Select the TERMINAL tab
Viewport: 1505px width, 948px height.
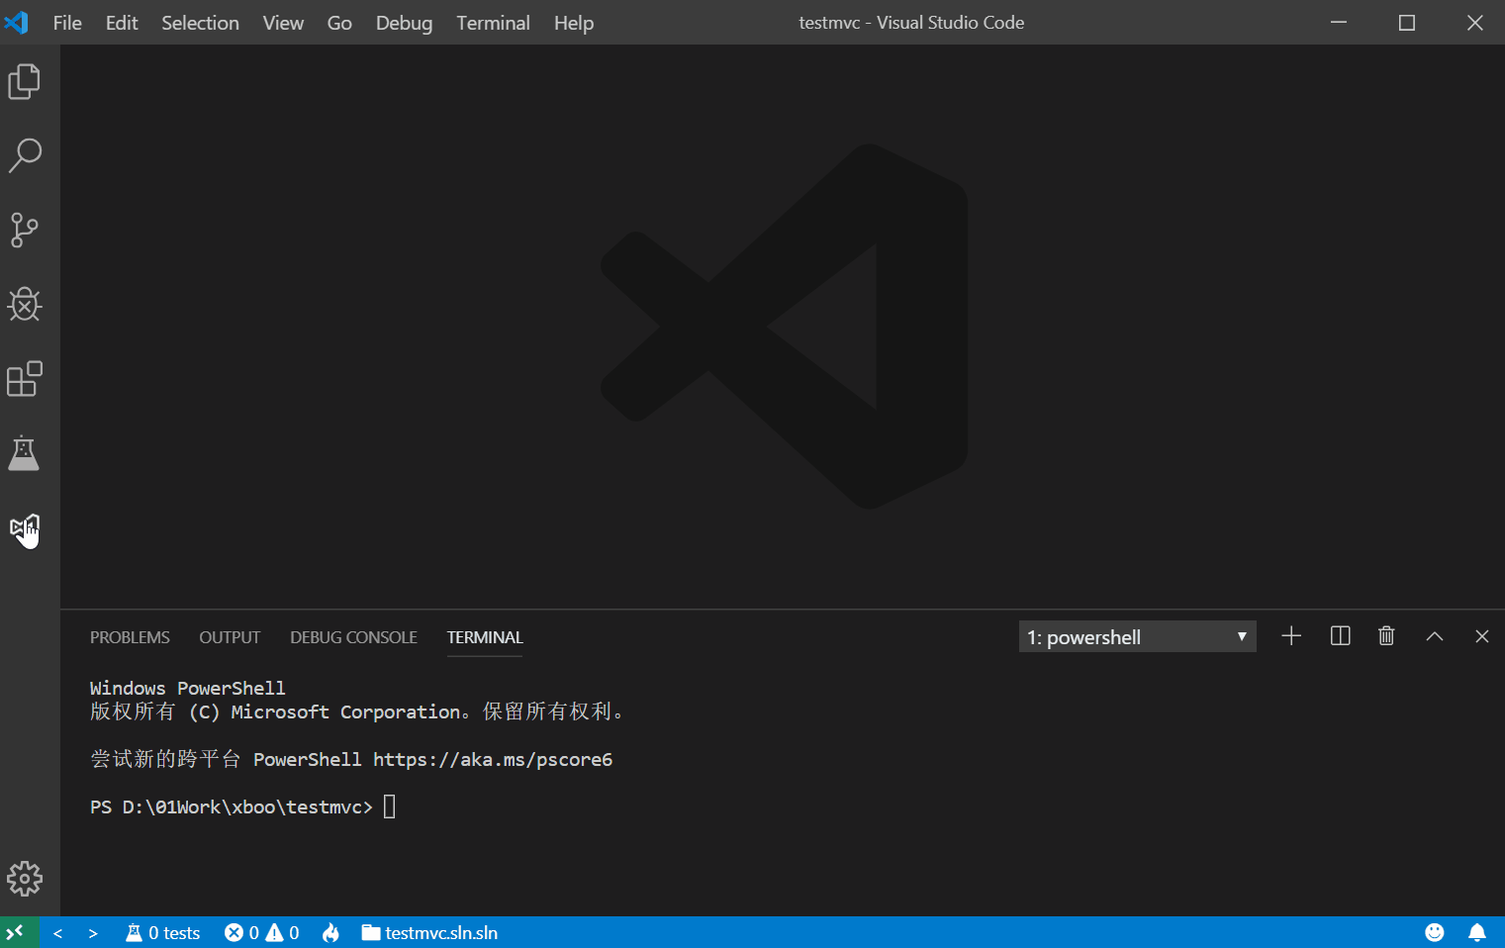[485, 637]
